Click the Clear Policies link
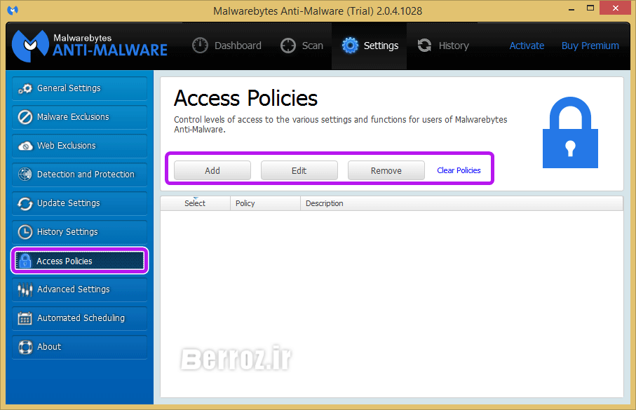This screenshot has width=636, height=410. coord(459,171)
